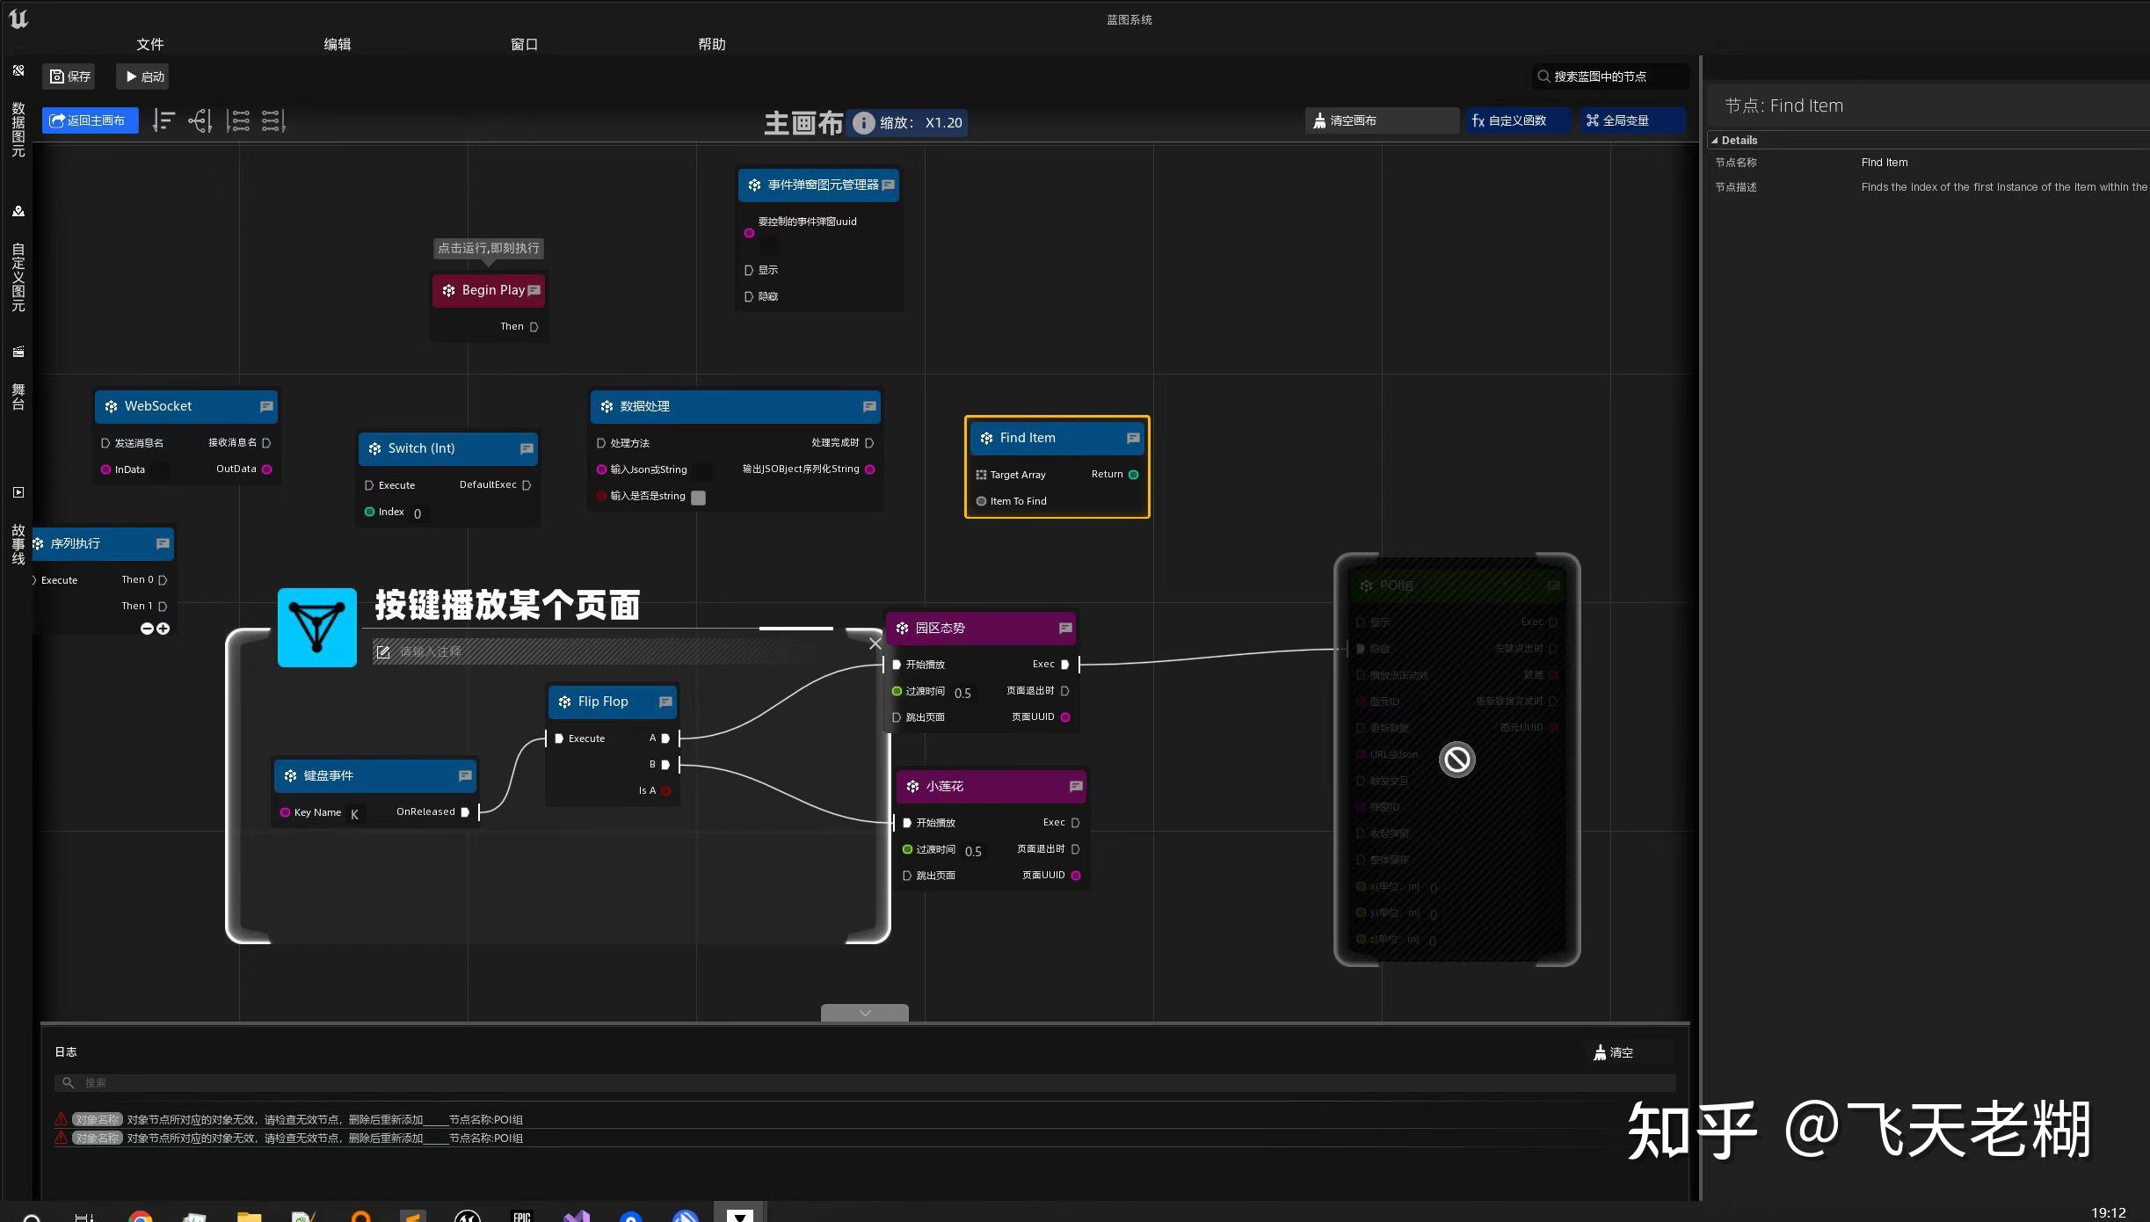Click the 启动 run button

click(x=142, y=76)
